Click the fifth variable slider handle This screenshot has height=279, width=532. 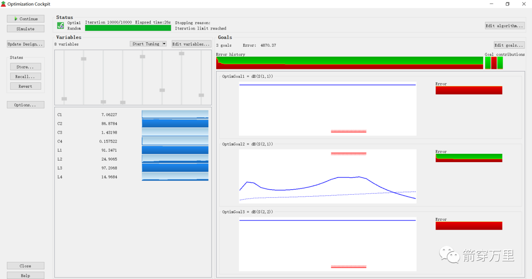(142, 57)
